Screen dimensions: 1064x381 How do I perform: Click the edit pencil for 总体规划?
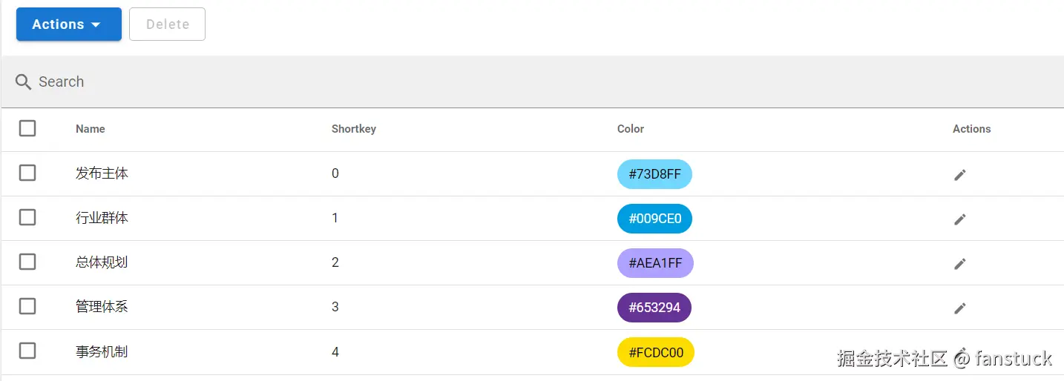point(960,263)
